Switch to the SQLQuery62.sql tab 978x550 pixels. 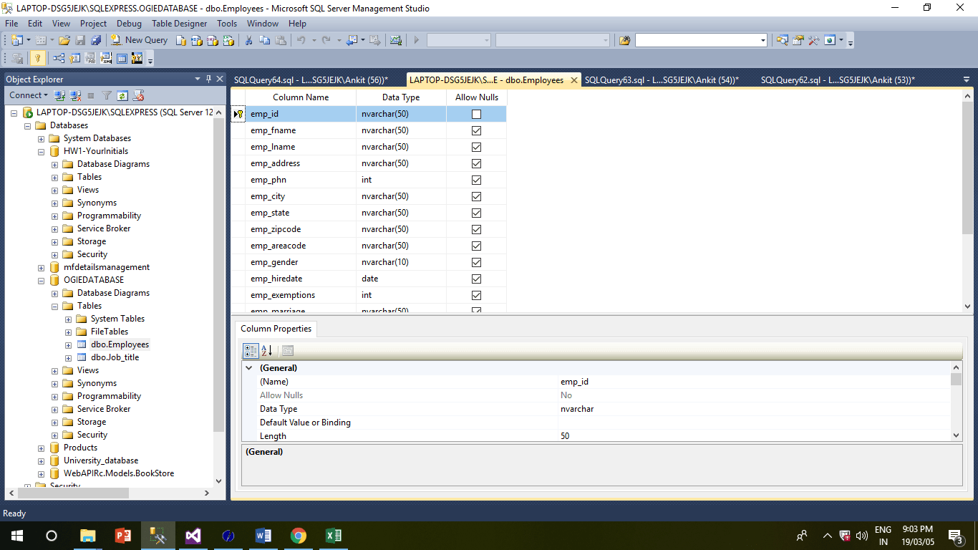tap(838, 79)
